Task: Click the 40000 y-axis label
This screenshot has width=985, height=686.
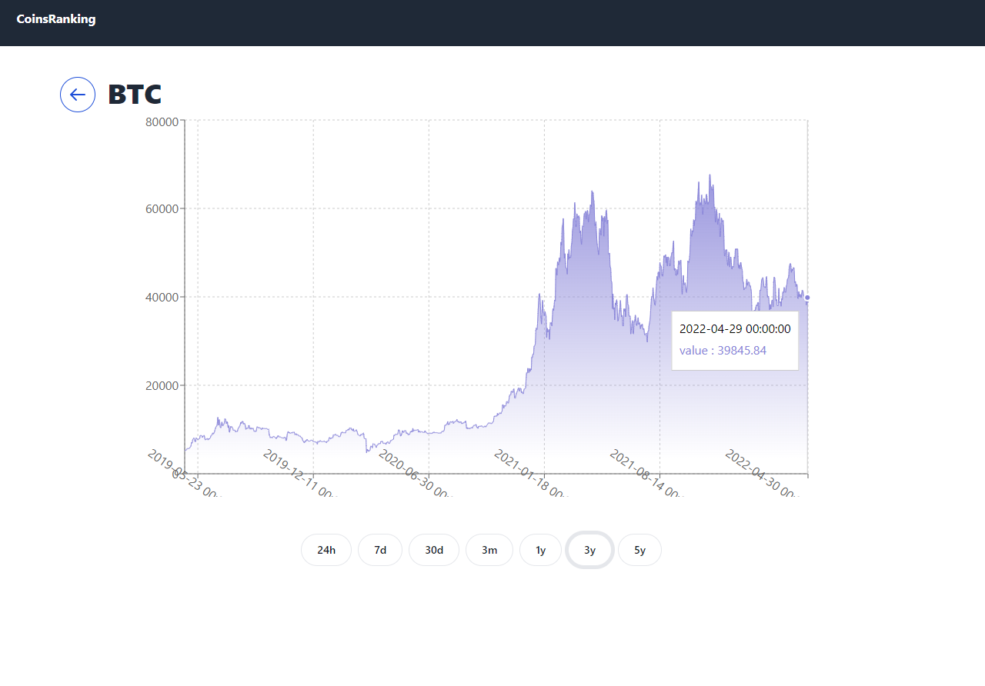Action: pos(162,298)
